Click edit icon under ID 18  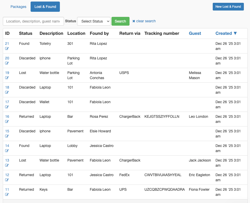7,92
